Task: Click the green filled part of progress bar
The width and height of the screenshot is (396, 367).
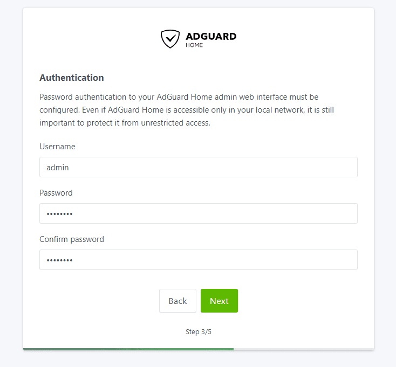Action: 128,349
